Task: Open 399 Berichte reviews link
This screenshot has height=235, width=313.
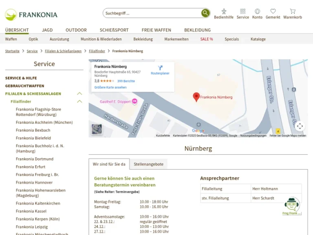Action: pyautogui.click(x=126, y=81)
